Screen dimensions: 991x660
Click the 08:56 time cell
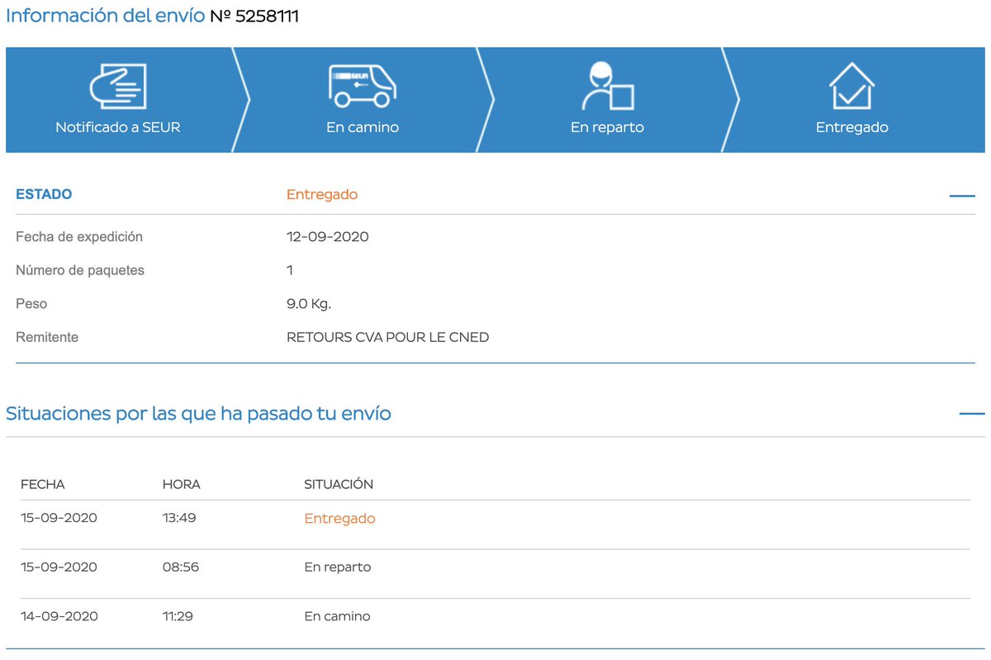pos(181,567)
